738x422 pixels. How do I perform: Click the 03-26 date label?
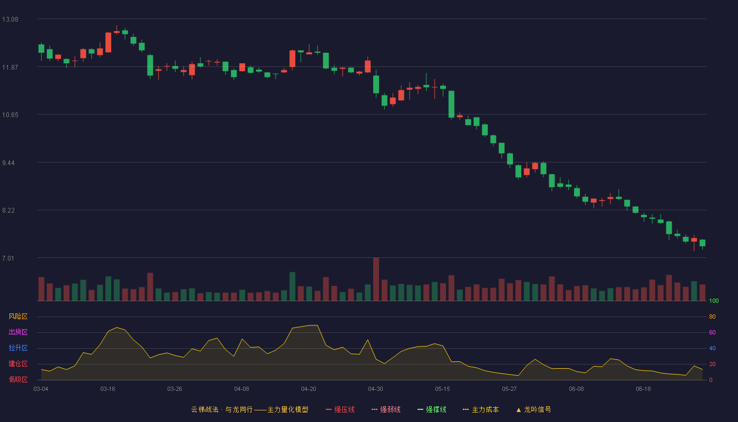click(174, 389)
